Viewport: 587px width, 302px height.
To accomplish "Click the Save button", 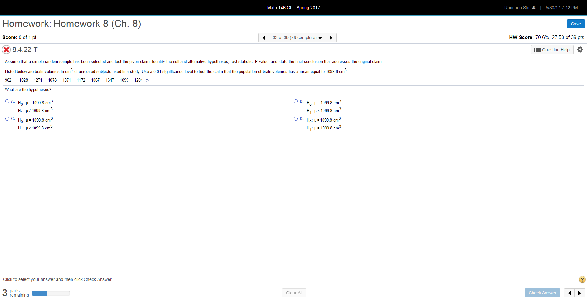I will click(576, 24).
